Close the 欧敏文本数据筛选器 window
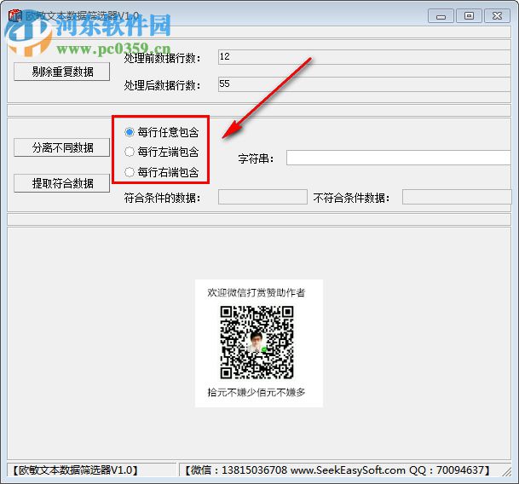 click(x=497, y=16)
